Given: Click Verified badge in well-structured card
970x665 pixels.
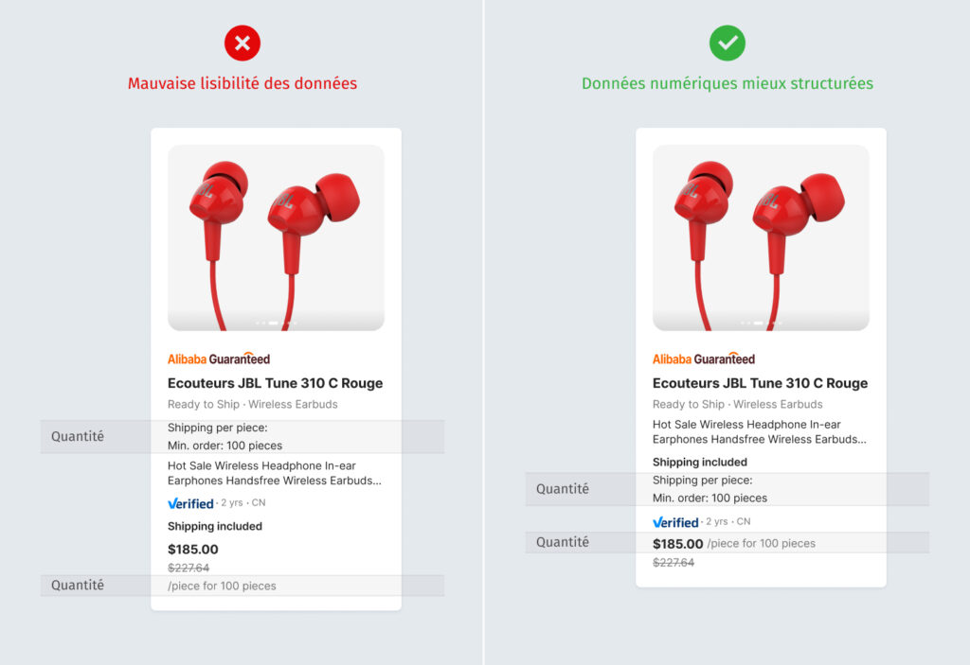Looking at the screenshot, I should [676, 522].
